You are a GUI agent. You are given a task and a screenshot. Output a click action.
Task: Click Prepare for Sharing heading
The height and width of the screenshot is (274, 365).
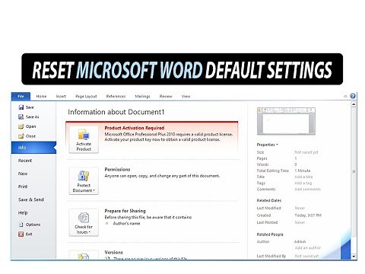coord(125,211)
